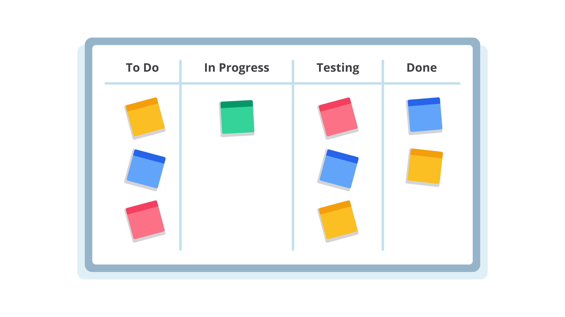
Task: Click the horizontal line under column headers
Action: [235, 83]
